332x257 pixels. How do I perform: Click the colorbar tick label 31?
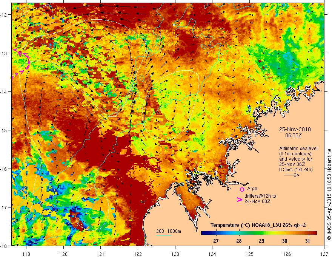(307, 241)
